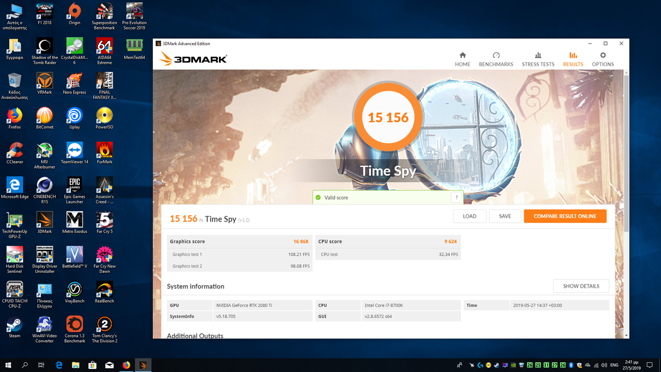Open AIDA64 Extreme desktop icon
This screenshot has width=661, height=372.
point(104,51)
